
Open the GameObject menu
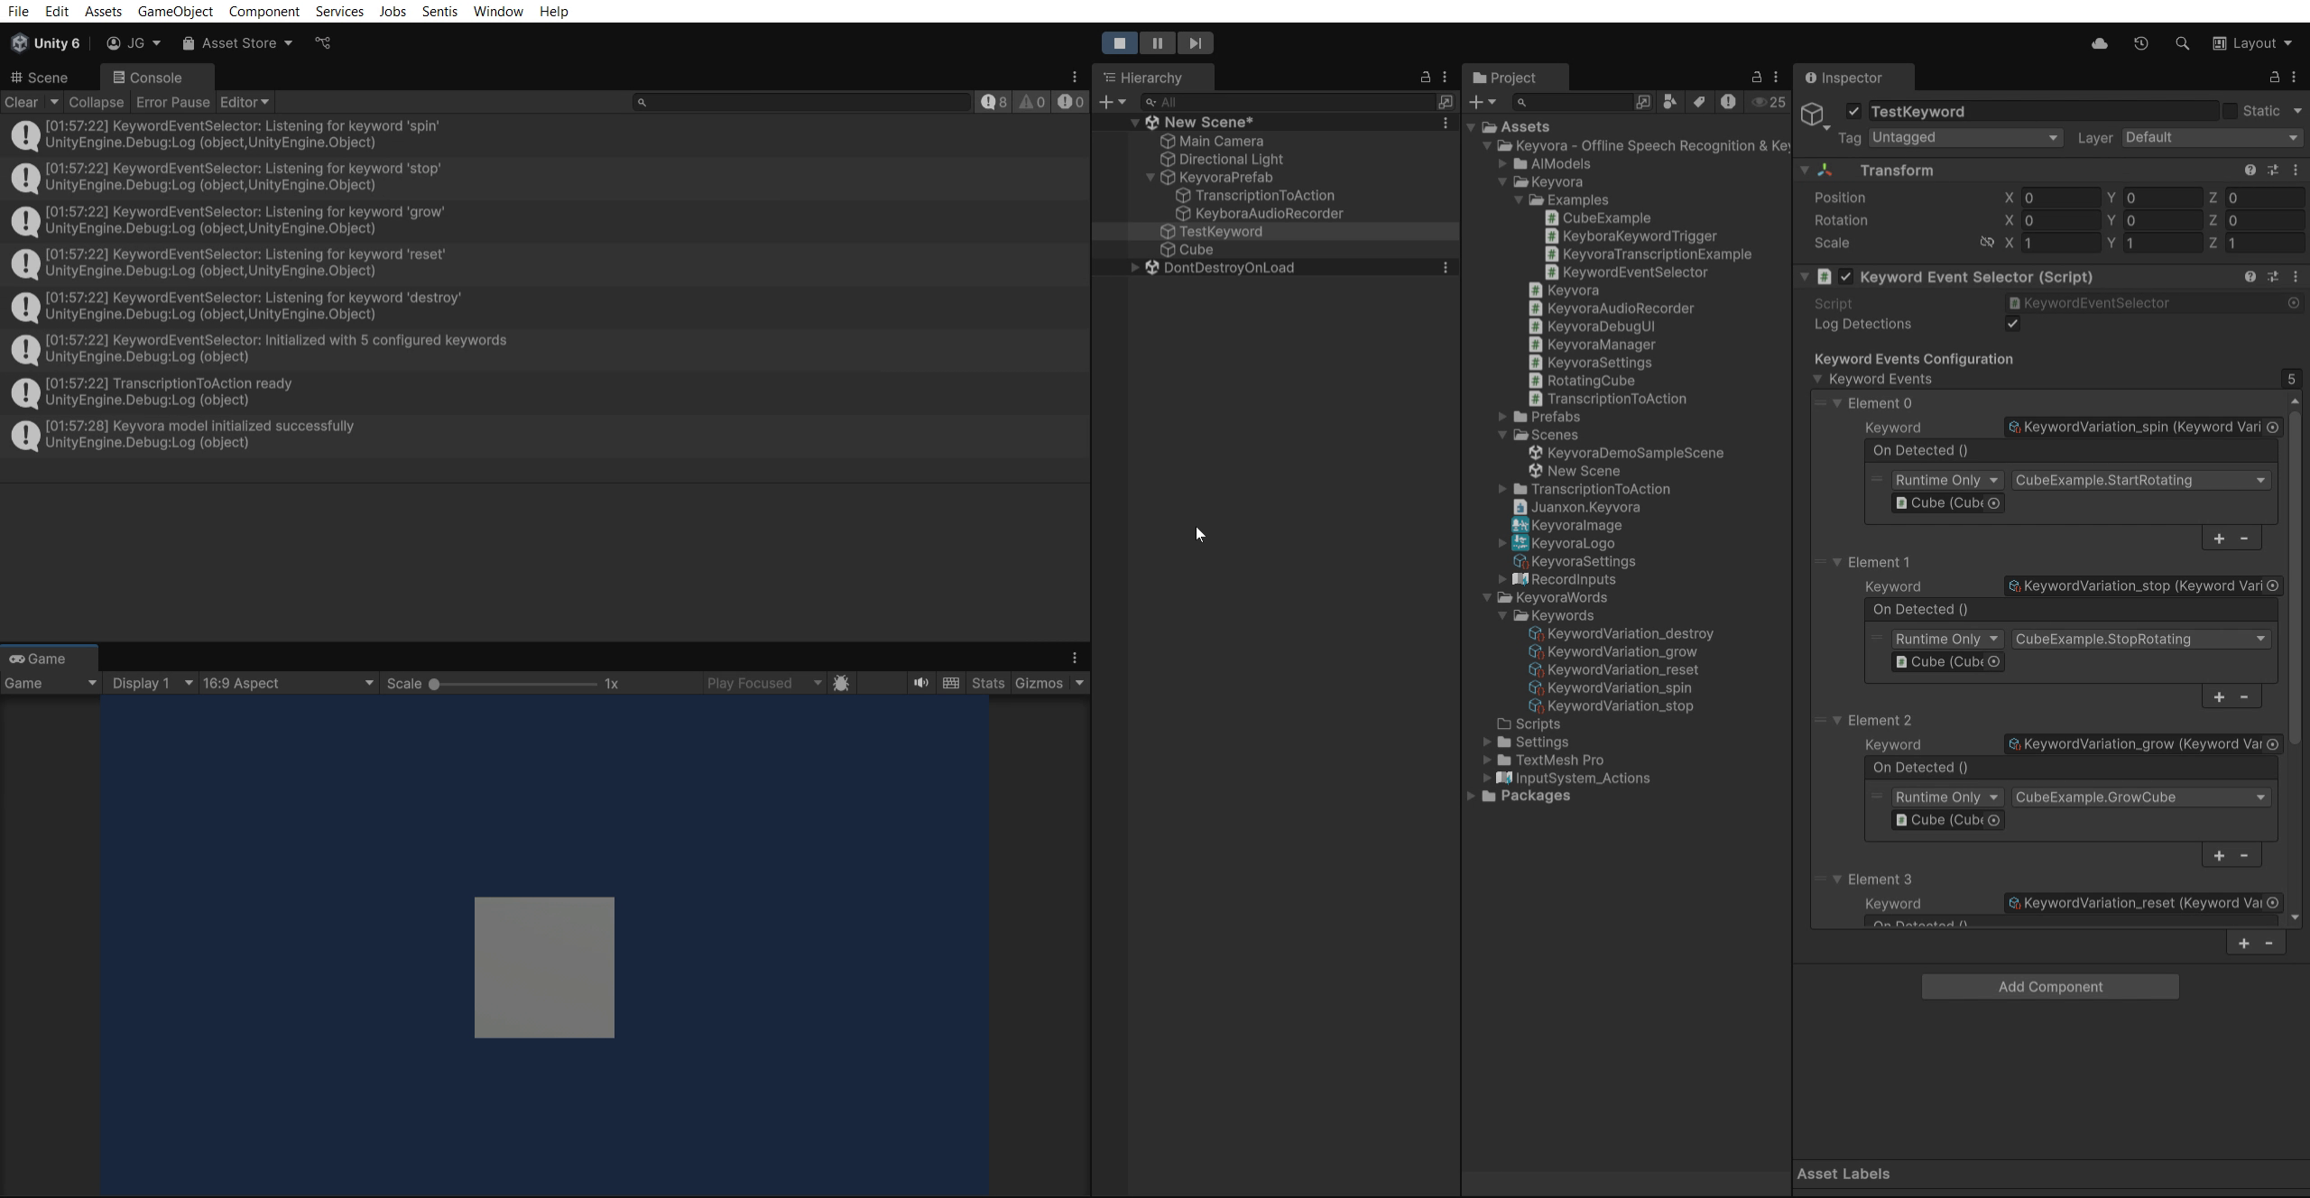tap(175, 12)
